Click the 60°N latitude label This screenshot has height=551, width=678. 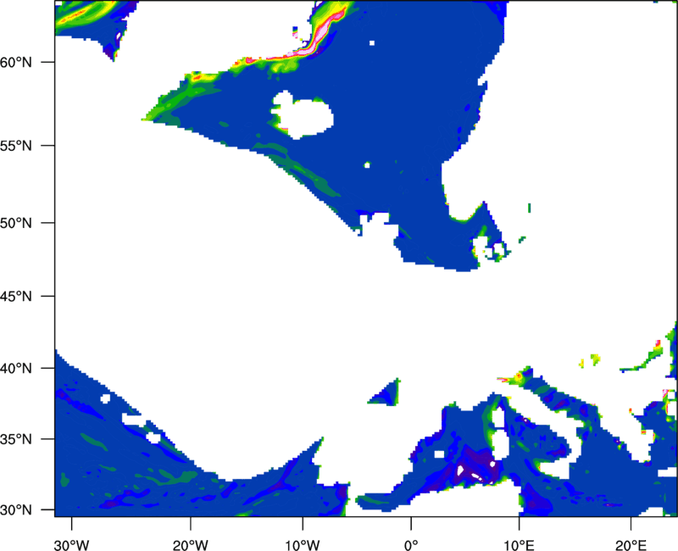pyautogui.click(x=16, y=62)
